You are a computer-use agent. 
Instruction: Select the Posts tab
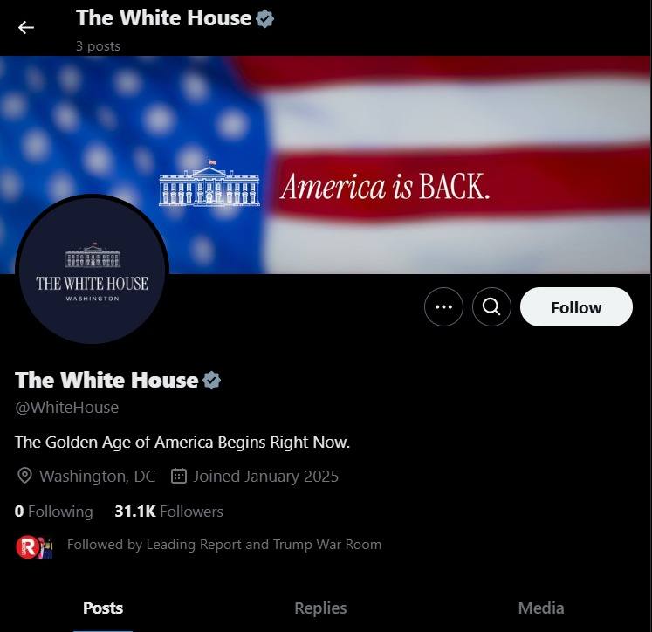click(x=103, y=608)
